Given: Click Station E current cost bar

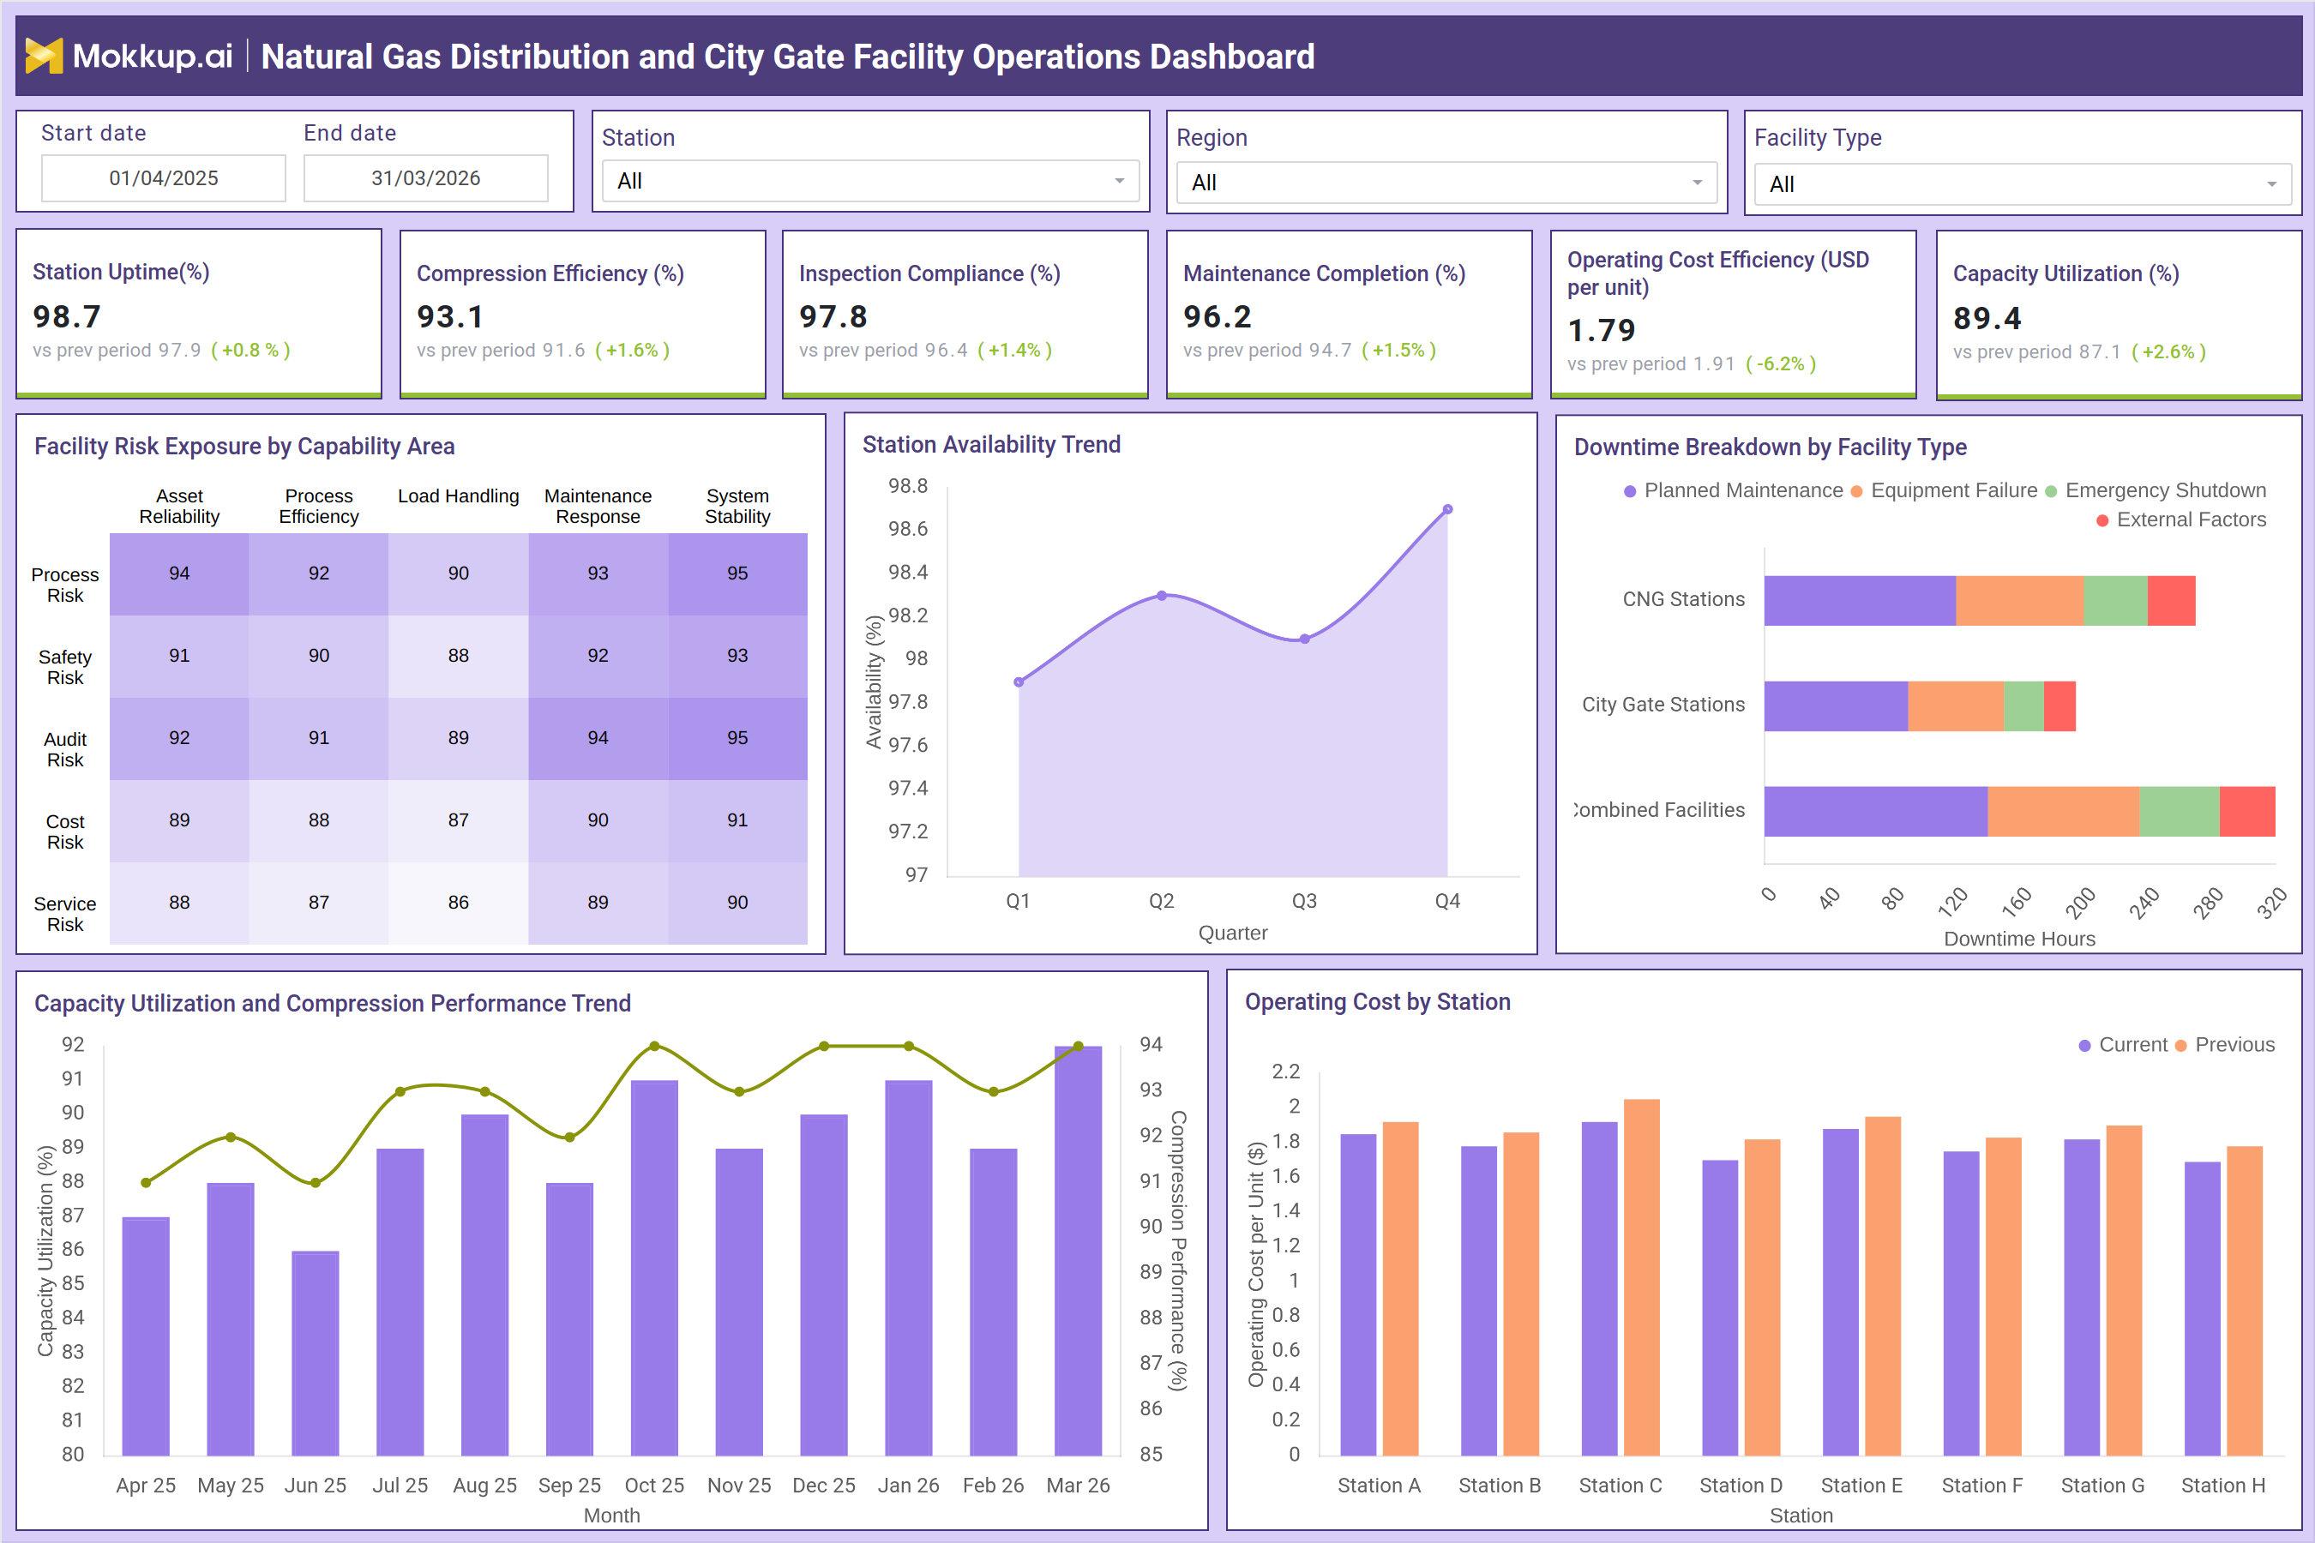Looking at the screenshot, I should tap(1841, 1292).
